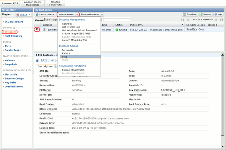This screenshot has height=150, width=226.
Task: Click the Type column header
Action: (107, 25)
